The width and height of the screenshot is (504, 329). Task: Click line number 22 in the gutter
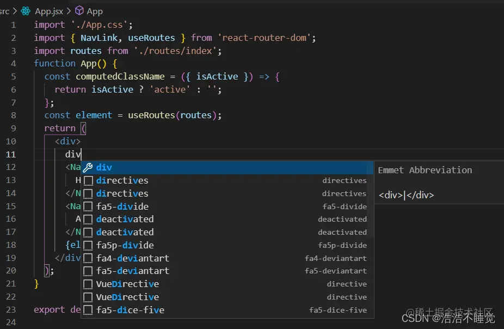(x=10, y=296)
